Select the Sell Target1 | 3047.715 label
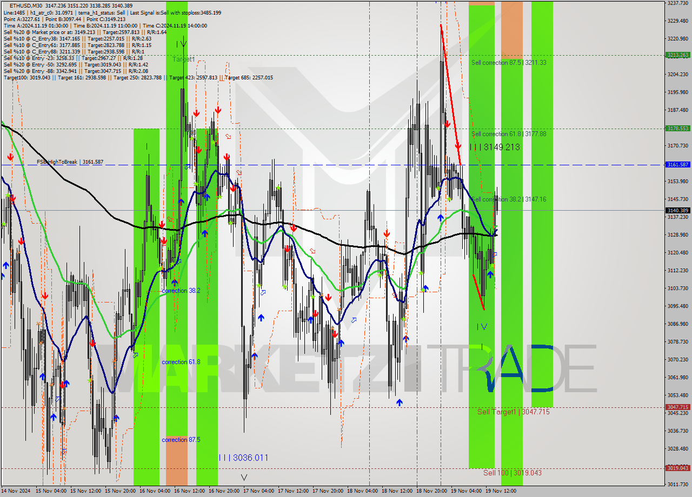This screenshot has height=497, width=692. (513, 412)
